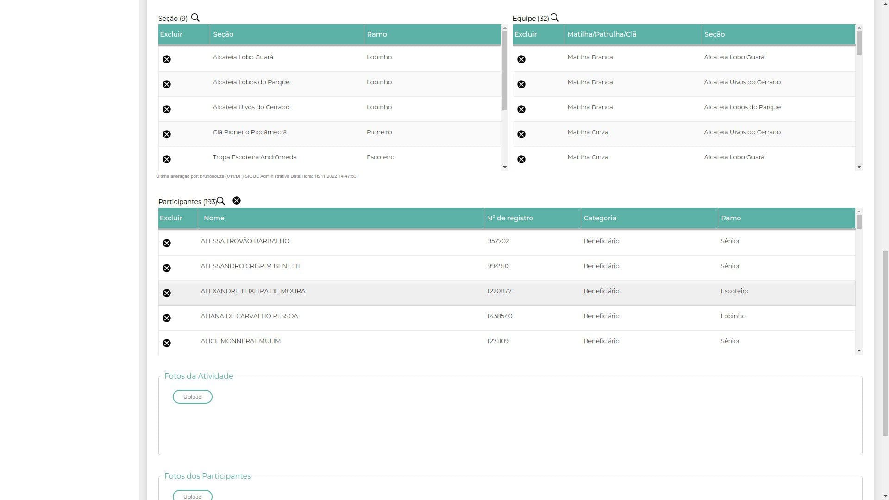Remove Alcateia Lobo Guará section row
Screen dimensions: 889x500
click(x=167, y=59)
